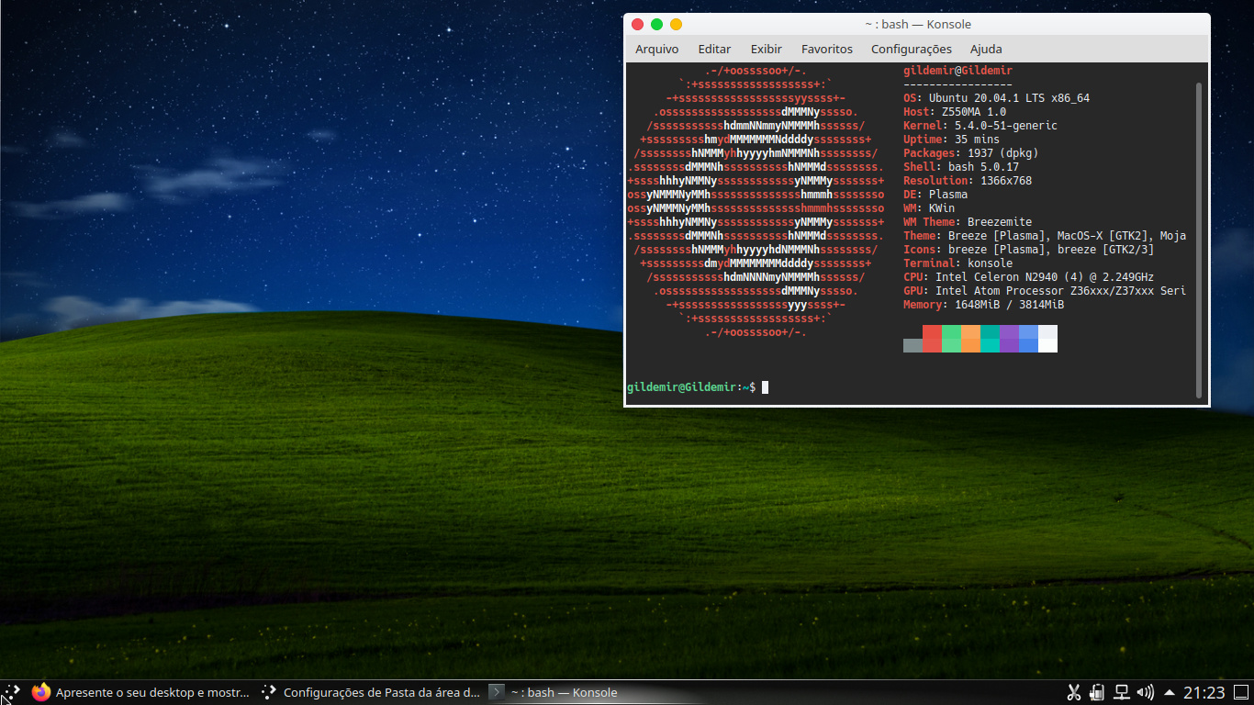Open the battery status tray icon
Image resolution: width=1254 pixels, height=705 pixels.
click(x=1097, y=692)
